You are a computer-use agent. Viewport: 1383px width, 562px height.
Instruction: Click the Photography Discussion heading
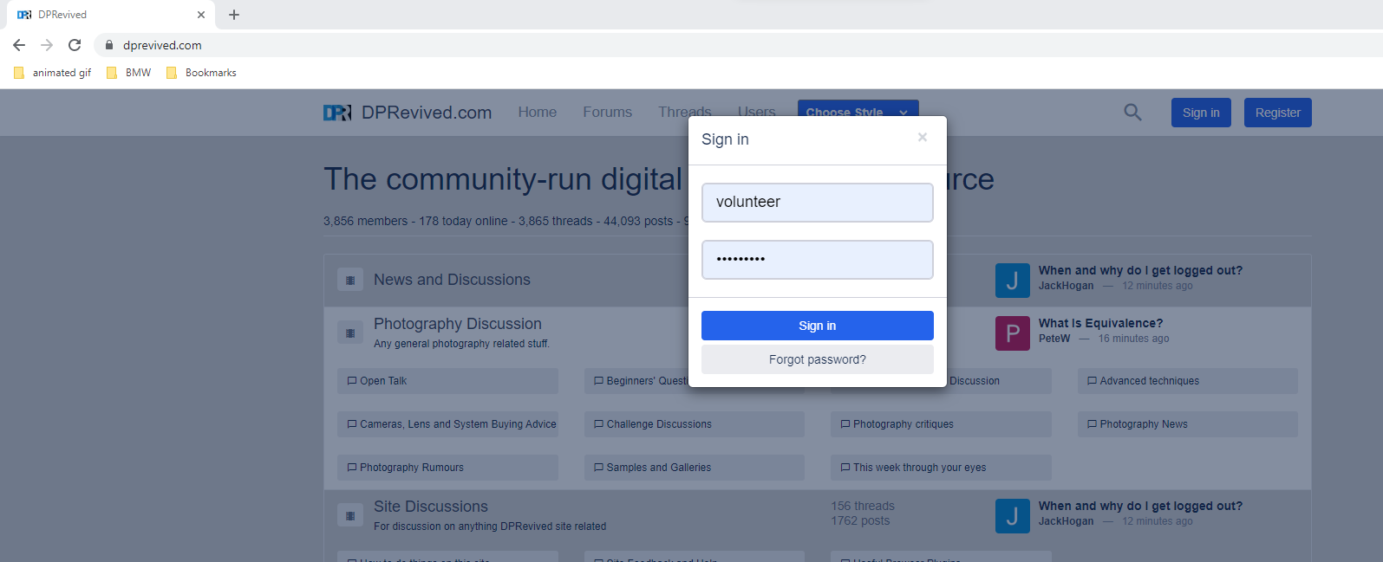coord(458,324)
